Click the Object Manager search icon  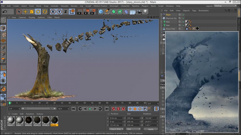[226, 10]
